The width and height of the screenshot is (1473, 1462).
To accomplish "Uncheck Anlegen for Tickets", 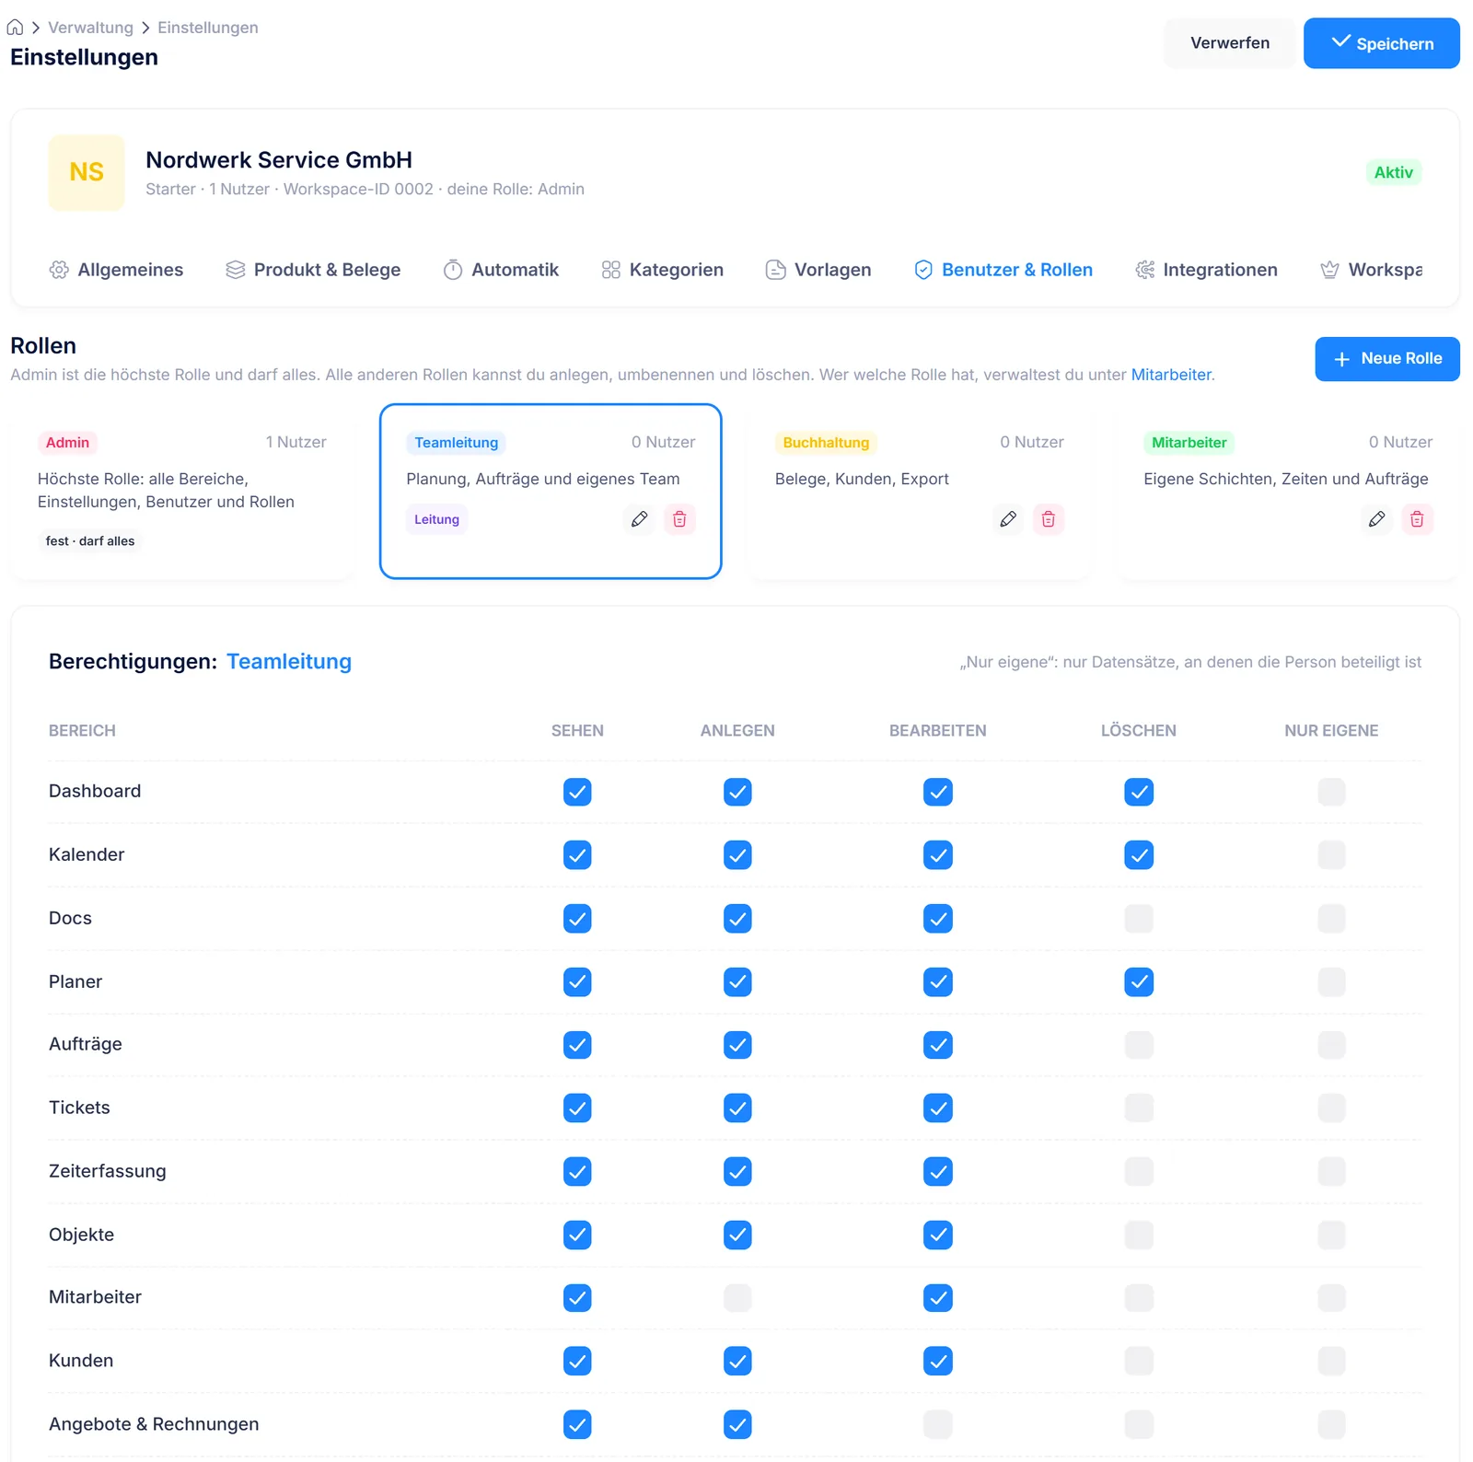I will click(737, 1108).
